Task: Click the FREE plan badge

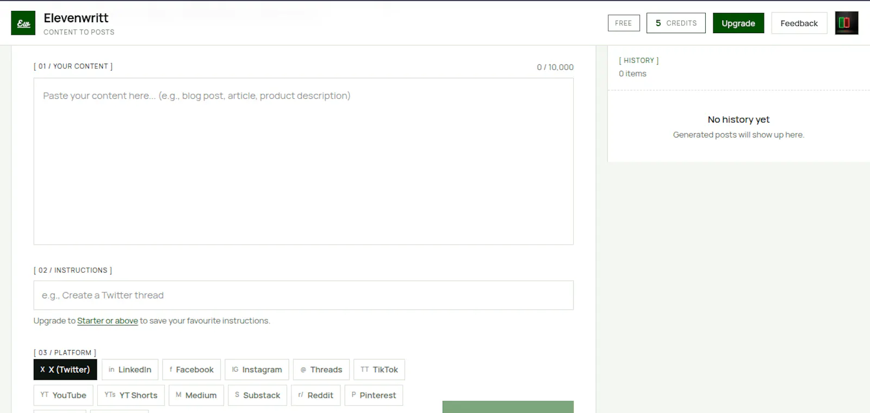Action: pos(624,23)
